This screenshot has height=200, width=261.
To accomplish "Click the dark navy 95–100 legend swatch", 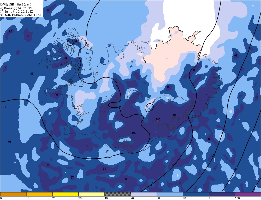I will (222, 194).
